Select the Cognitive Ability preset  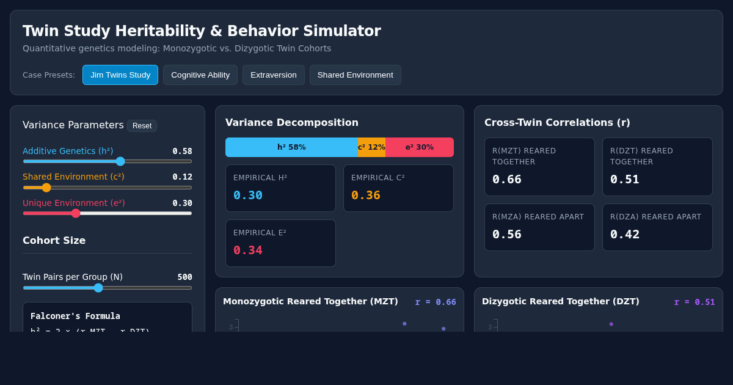coord(200,75)
